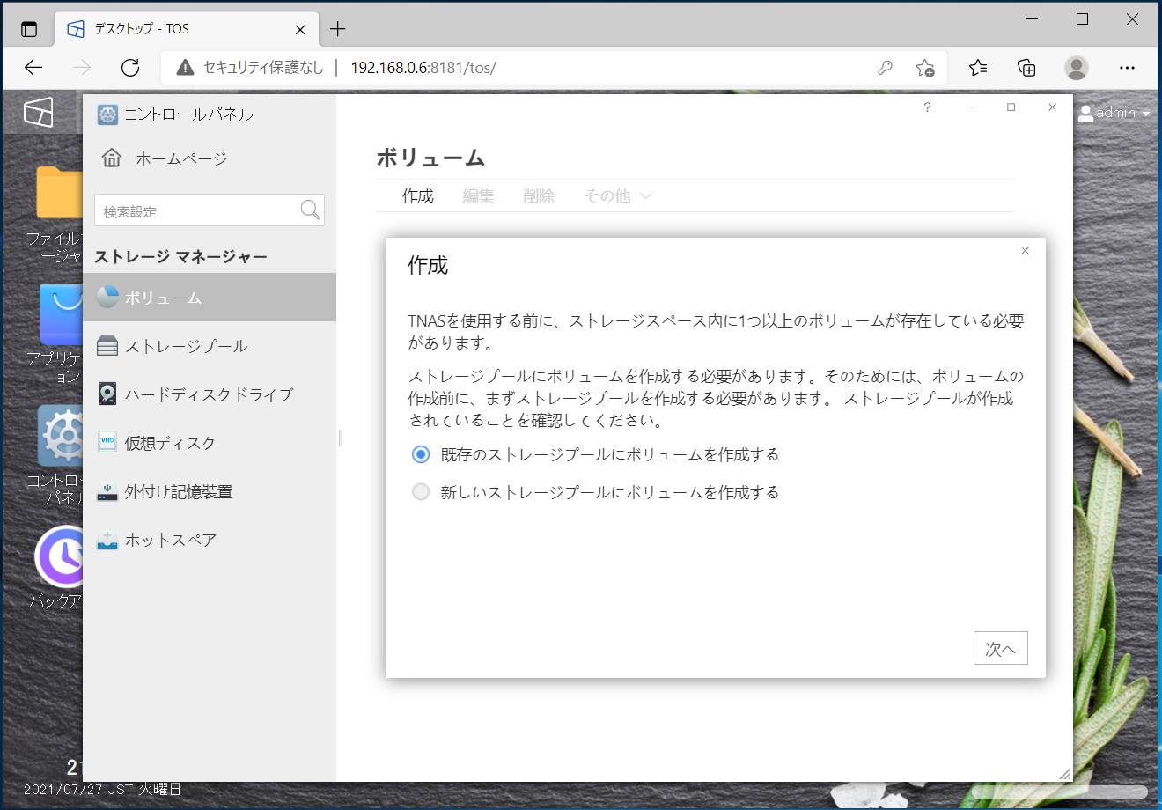Open the ハードディスクドライブ sidebar item

tap(210, 394)
